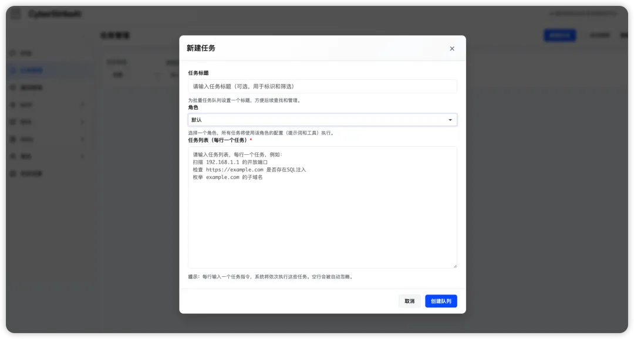
Task: Open the 角色 dropdown showing 默认
Action: pos(322,120)
